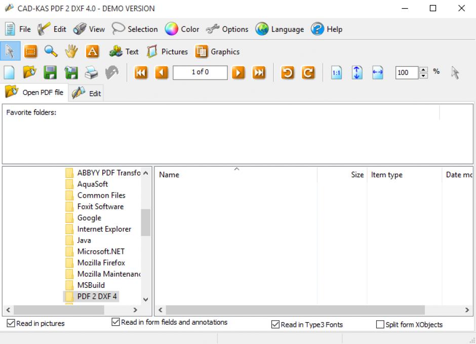Select the Foxit Software folder

coord(95,207)
